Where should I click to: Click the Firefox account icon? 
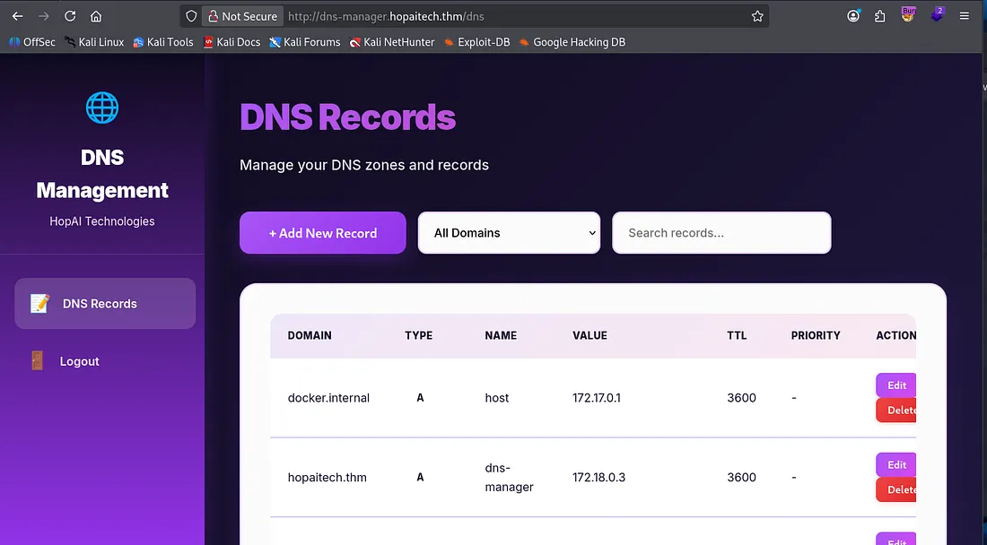click(x=853, y=16)
